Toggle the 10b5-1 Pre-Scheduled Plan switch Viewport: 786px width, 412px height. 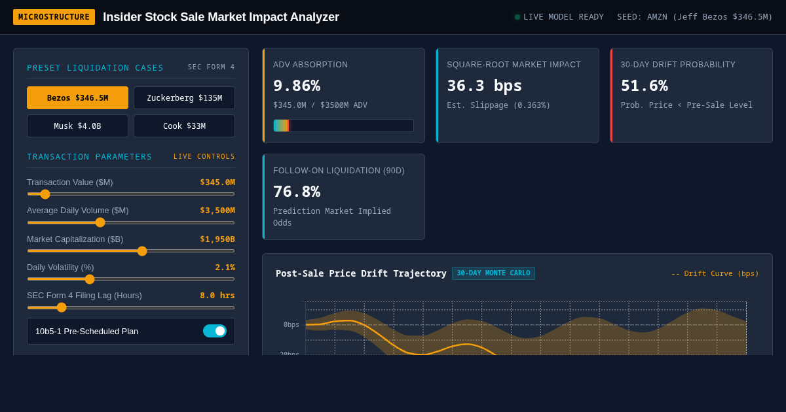[x=215, y=331]
